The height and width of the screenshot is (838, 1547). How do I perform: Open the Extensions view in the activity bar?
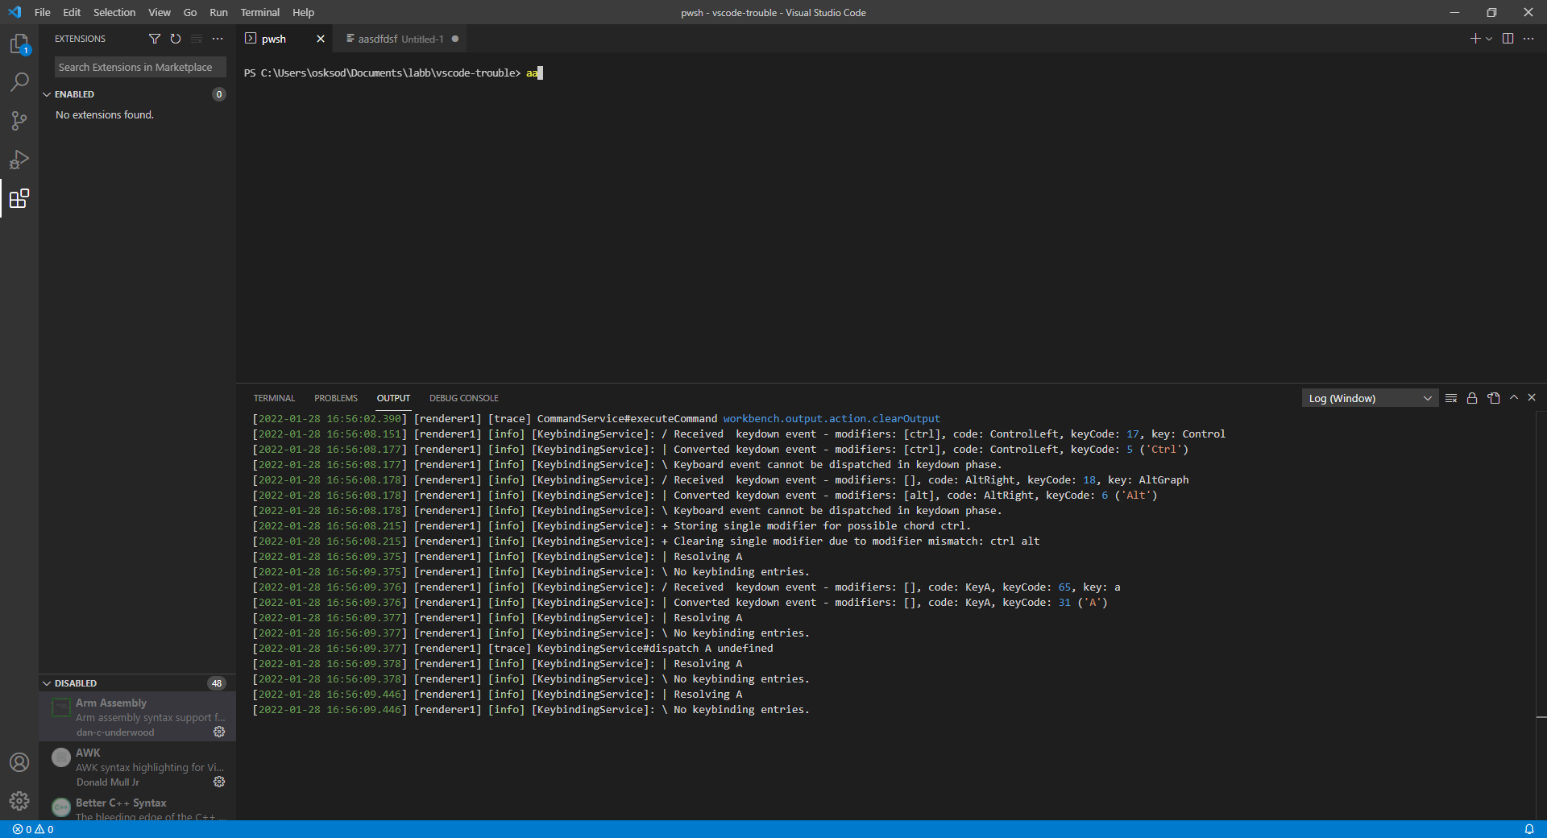click(x=19, y=198)
